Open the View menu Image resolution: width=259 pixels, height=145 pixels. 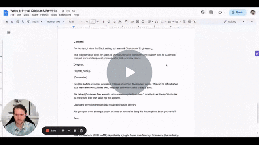click(x=26, y=15)
